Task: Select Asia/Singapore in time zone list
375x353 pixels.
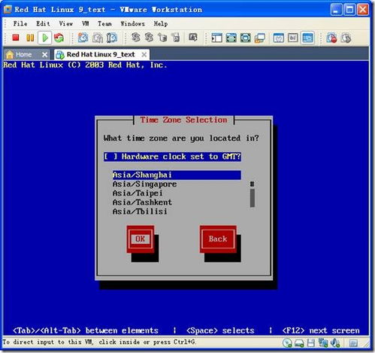Action: 144,184
